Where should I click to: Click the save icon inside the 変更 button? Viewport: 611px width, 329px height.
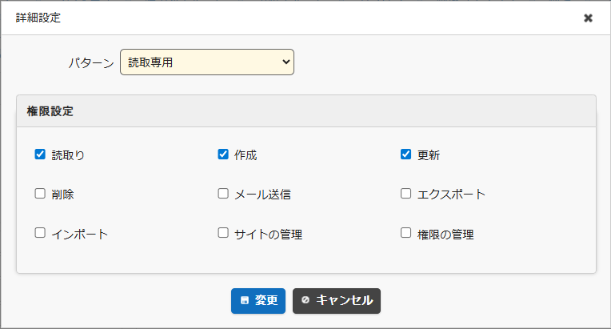coord(245,301)
